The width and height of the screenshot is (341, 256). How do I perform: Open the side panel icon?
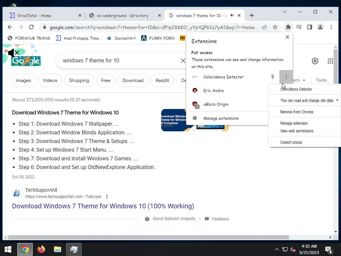pos(310,27)
